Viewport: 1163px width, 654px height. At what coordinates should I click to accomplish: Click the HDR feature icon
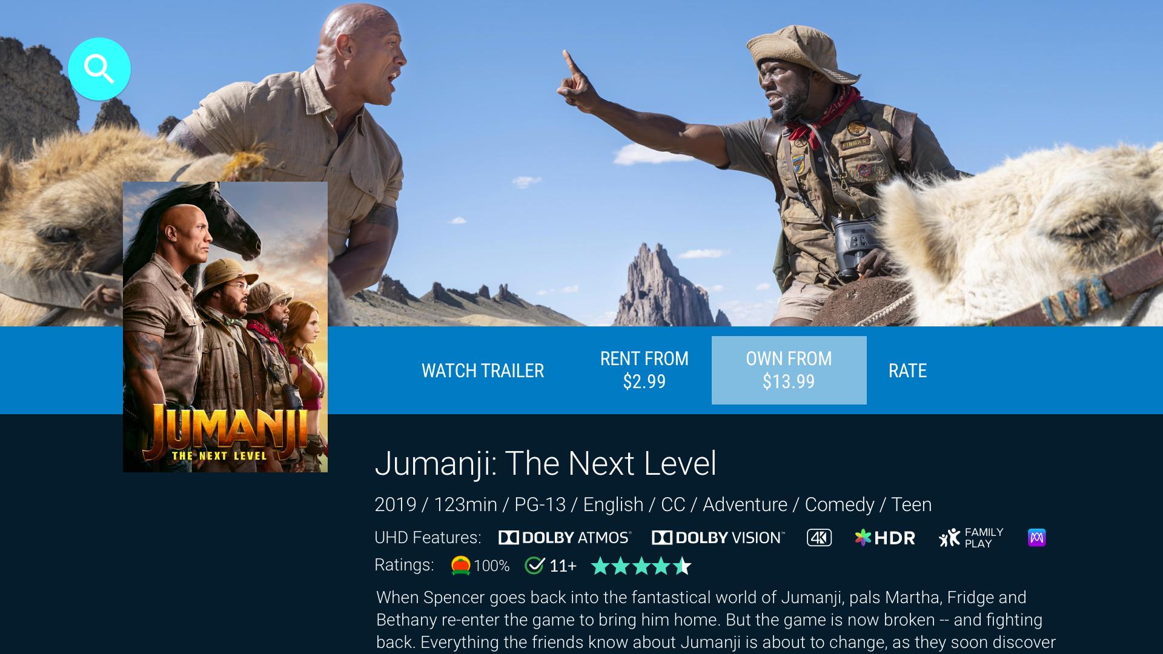click(x=884, y=538)
